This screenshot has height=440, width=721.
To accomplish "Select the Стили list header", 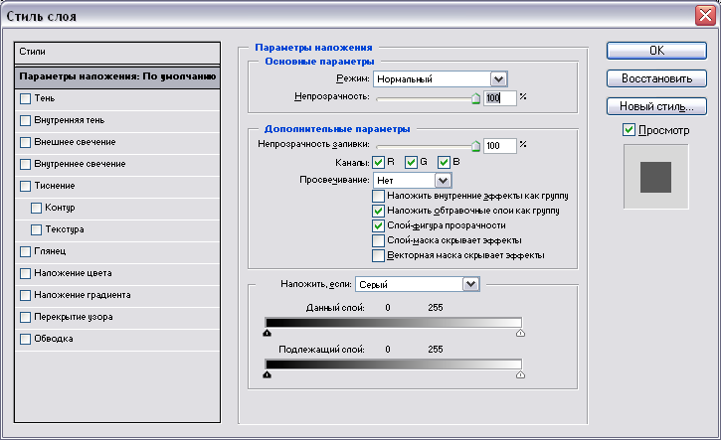I will 117,53.
